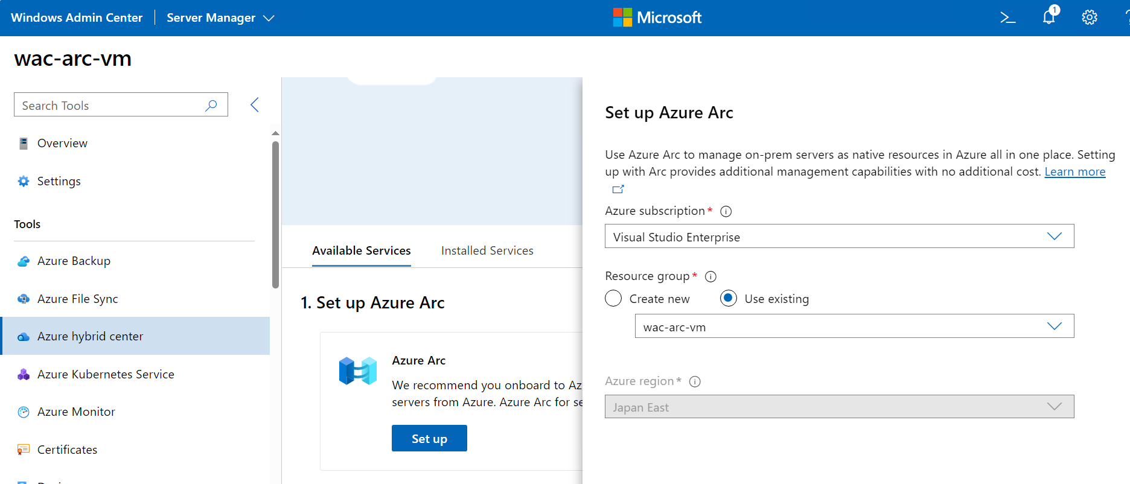This screenshot has height=484, width=1130.
Task: Open the notifications bell
Action: coord(1050,16)
